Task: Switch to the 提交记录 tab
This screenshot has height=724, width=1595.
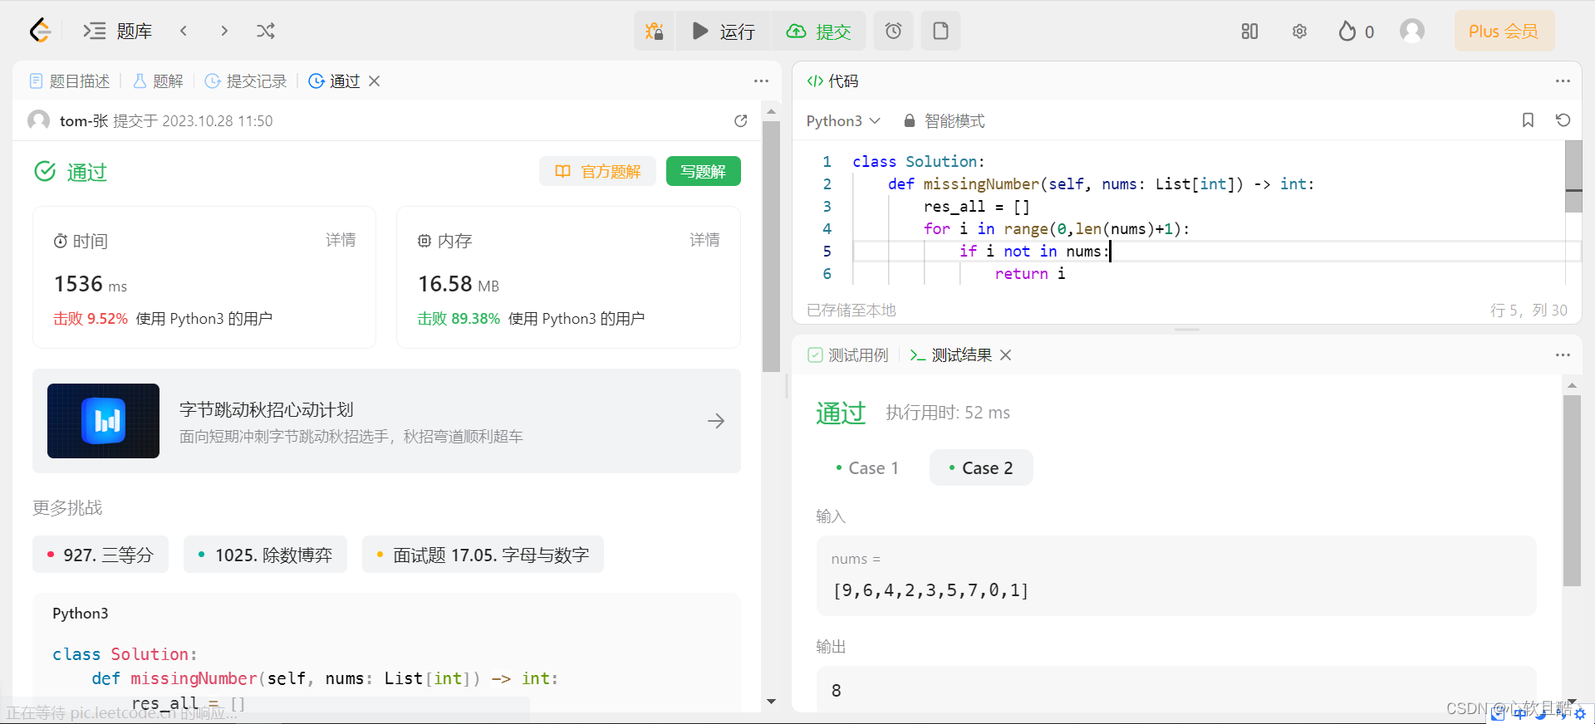Action: pos(246,81)
